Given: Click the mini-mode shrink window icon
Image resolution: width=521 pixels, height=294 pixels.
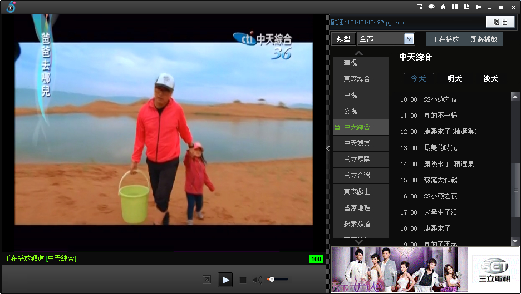Looking at the screenshot, I should coord(466,7).
